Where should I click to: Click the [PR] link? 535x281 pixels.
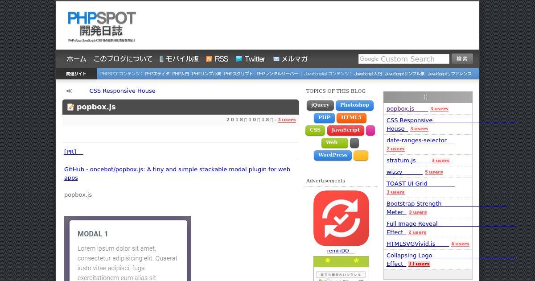(74, 152)
